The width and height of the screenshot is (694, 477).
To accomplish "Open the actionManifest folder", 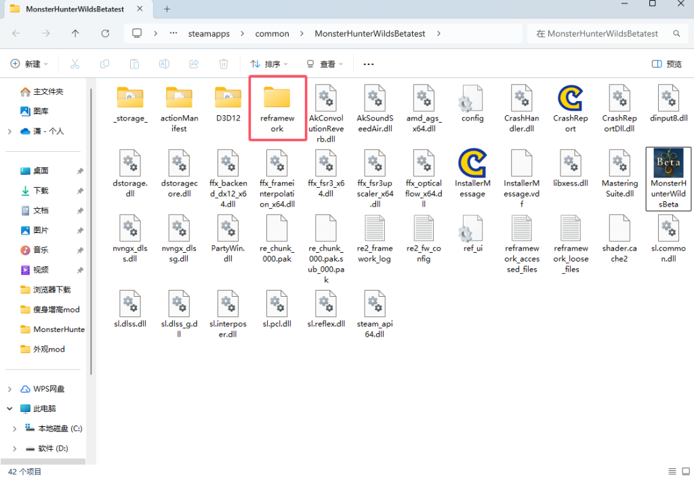I will [179, 108].
